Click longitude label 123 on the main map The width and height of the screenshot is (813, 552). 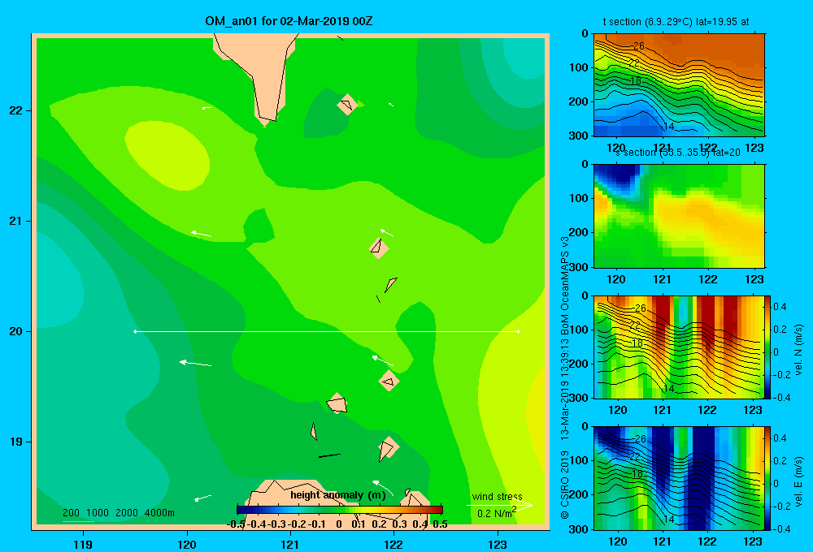click(498, 544)
